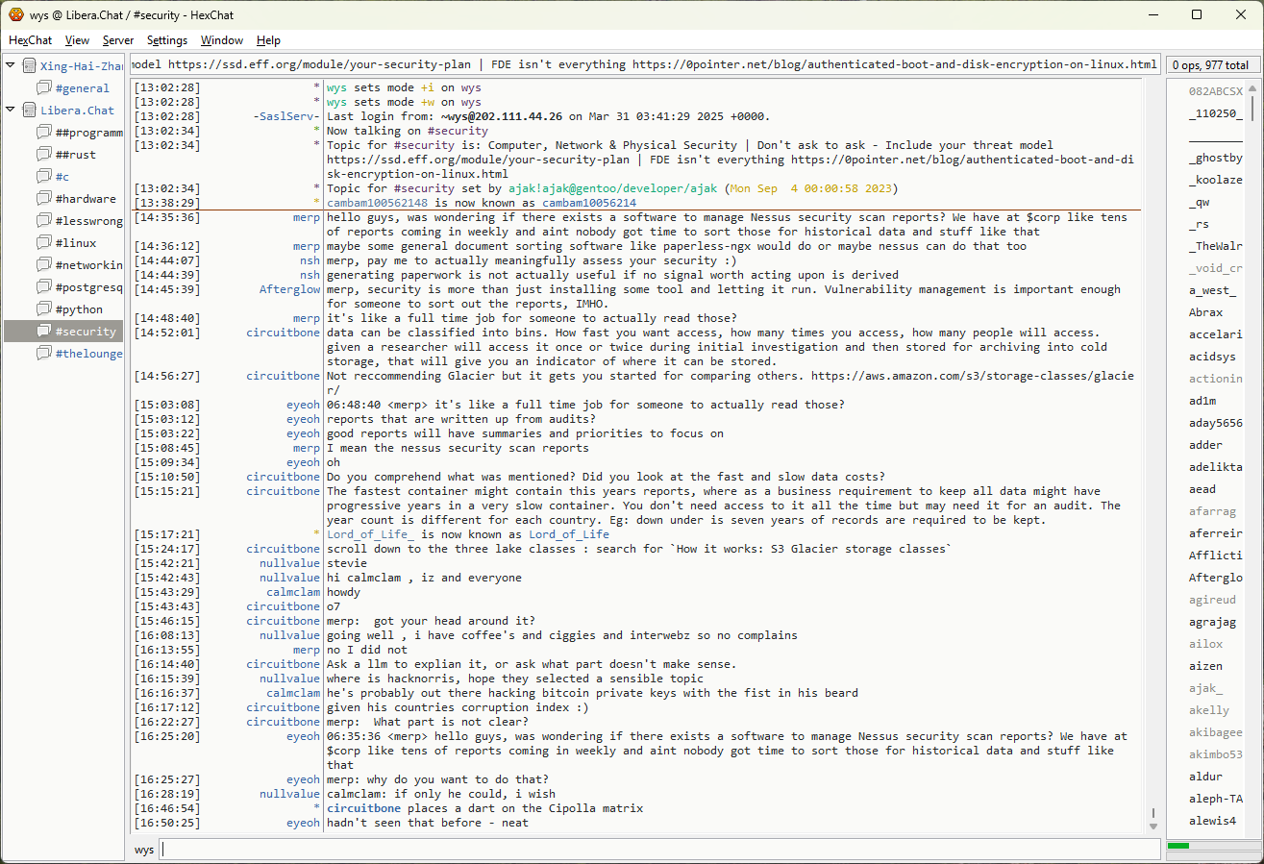Click the channel icon beside #general
Image resolution: width=1264 pixels, height=864 pixels.
pos(43,88)
